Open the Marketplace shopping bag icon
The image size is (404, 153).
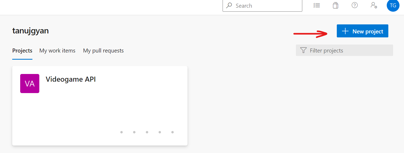tap(335, 5)
